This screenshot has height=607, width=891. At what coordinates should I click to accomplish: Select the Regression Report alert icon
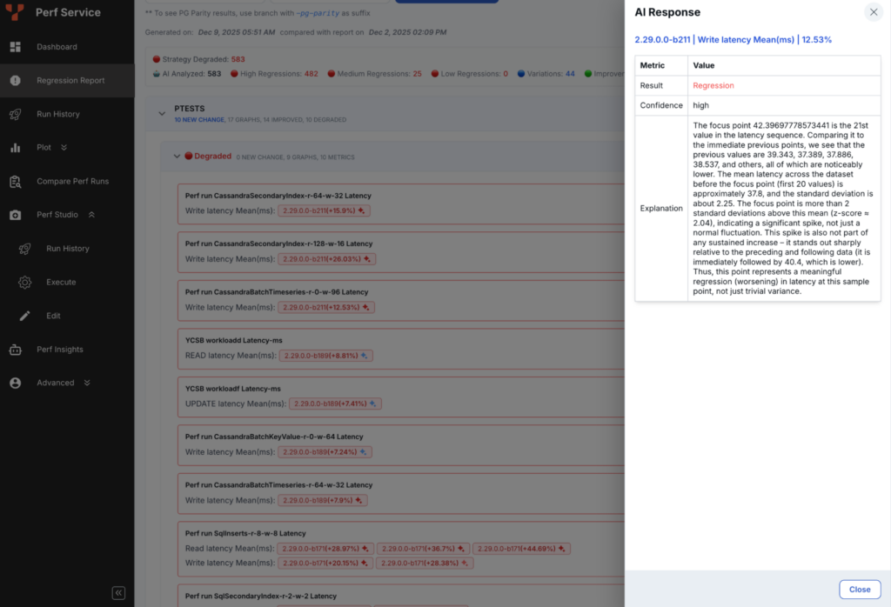tap(15, 81)
